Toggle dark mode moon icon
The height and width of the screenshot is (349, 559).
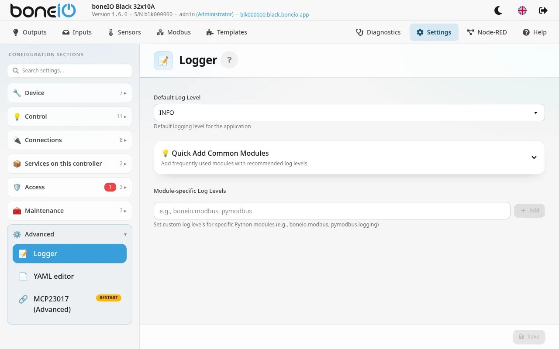[498, 10]
